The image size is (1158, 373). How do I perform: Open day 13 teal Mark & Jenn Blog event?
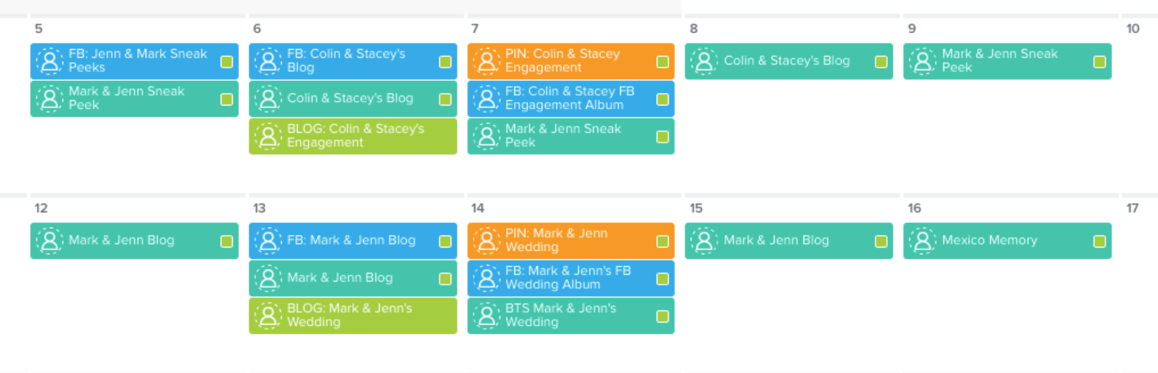(x=353, y=278)
